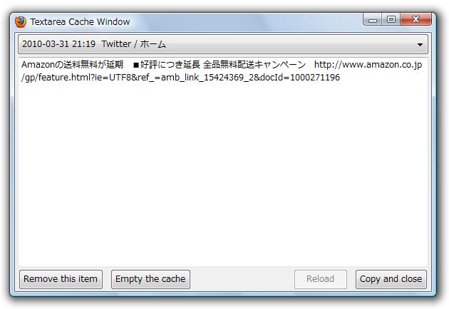
Task: Minimize the Textarea Cache Window
Action: point(373,20)
